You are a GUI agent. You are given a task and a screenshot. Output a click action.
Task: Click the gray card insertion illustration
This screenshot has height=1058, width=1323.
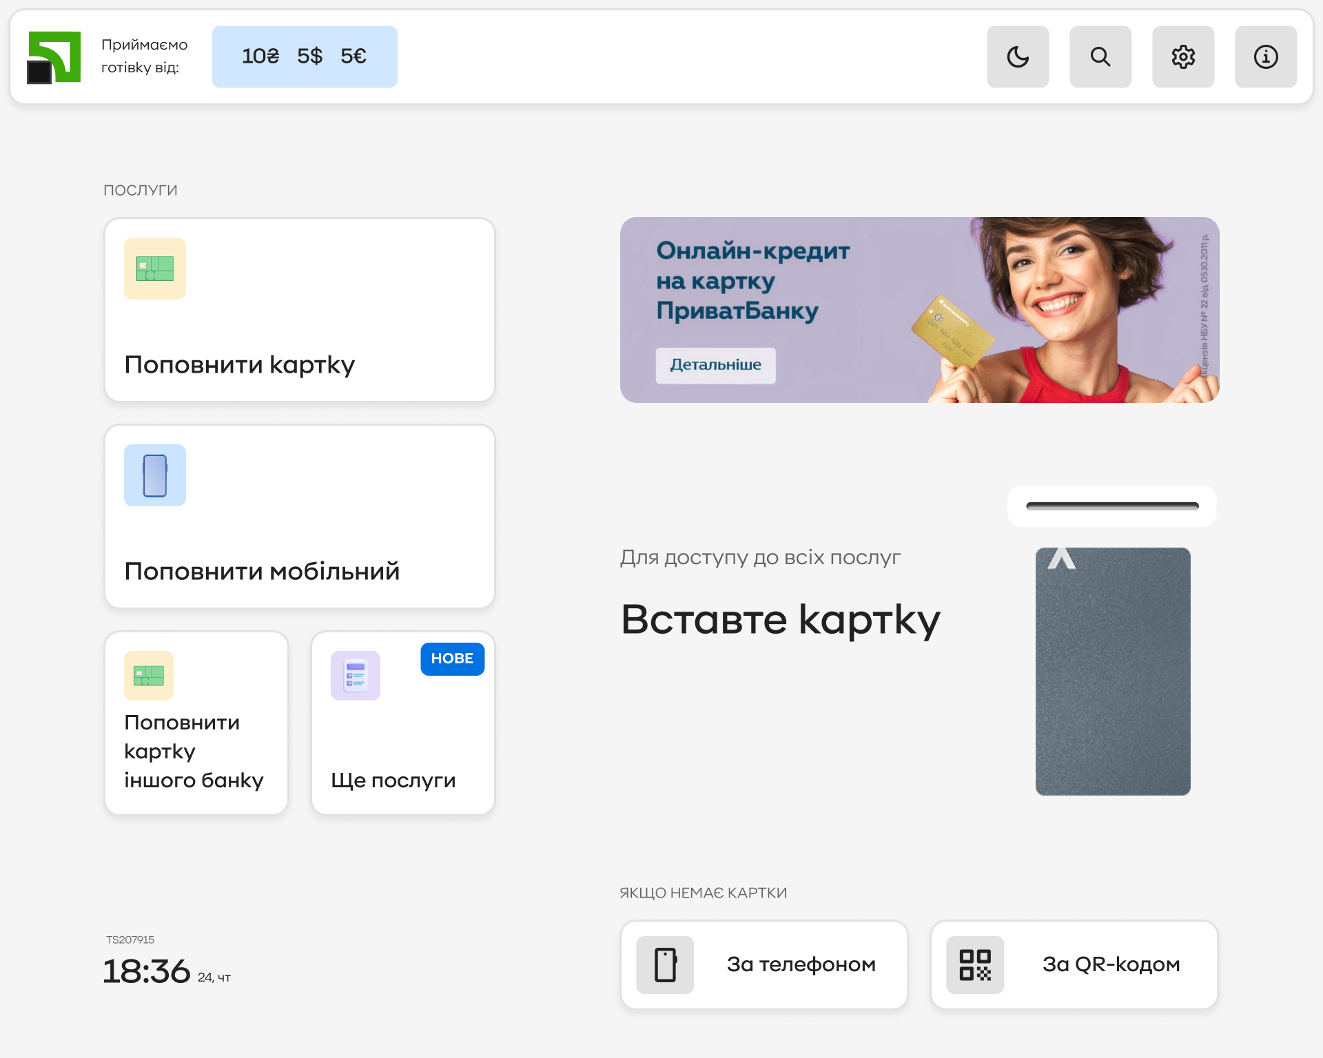1113,672
